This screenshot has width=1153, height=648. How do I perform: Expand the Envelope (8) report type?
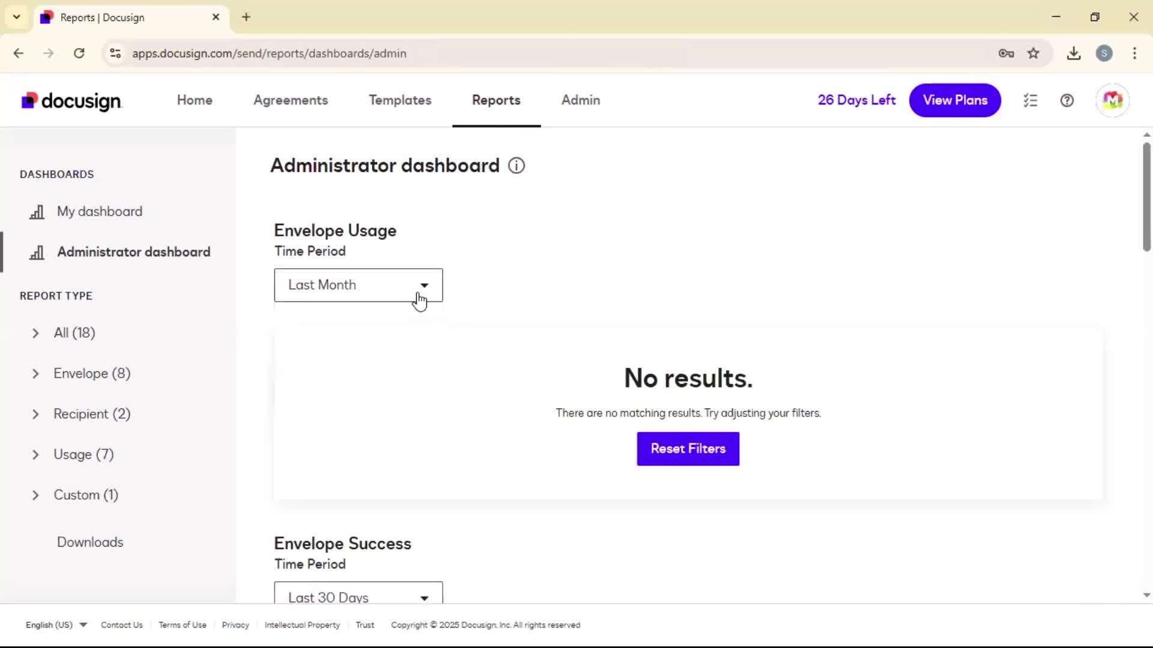pyautogui.click(x=35, y=374)
